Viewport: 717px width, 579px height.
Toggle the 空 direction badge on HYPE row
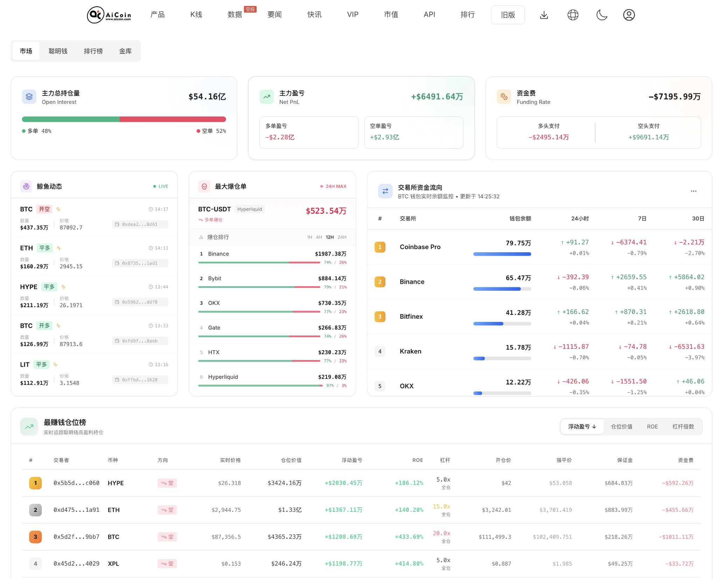pos(167,483)
